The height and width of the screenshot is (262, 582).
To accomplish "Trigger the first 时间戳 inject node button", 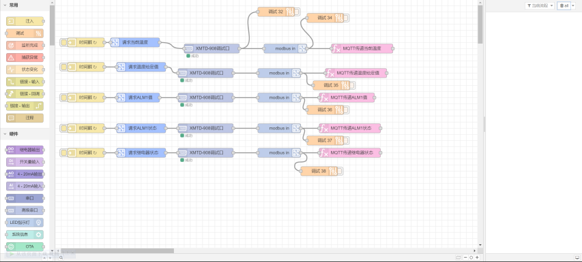I will 63,43.
